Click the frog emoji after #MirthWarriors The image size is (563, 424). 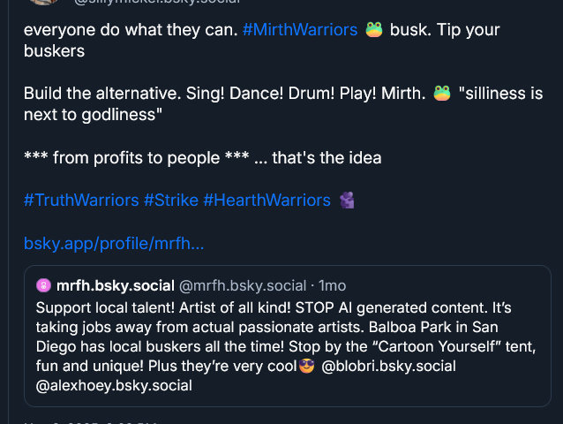point(374,29)
